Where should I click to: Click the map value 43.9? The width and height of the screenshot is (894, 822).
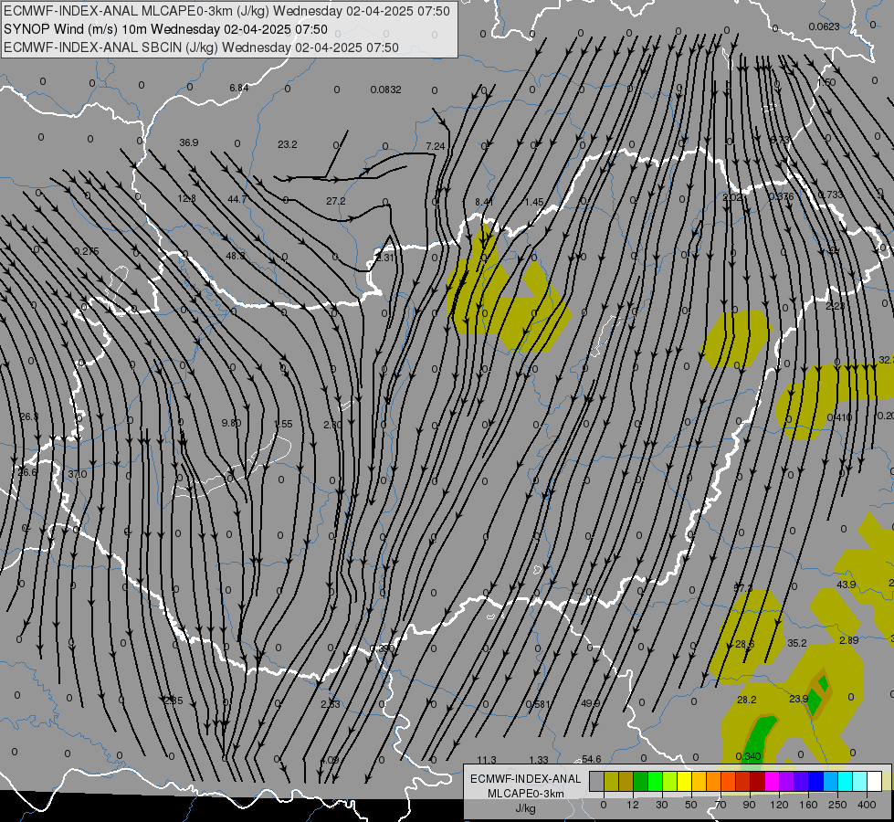tap(847, 585)
